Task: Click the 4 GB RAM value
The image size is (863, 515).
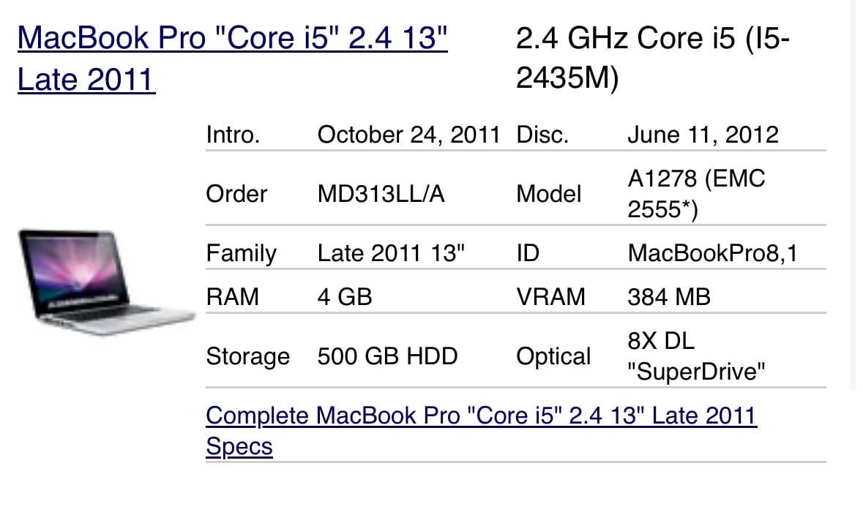Action: (x=345, y=297)
